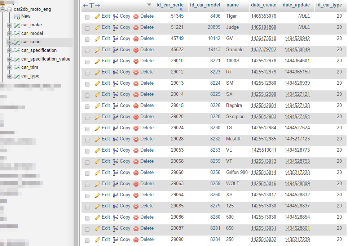Open the options dropdown triangle in header
The height and width of the screenshot is (246, 348).
point(149,5)
